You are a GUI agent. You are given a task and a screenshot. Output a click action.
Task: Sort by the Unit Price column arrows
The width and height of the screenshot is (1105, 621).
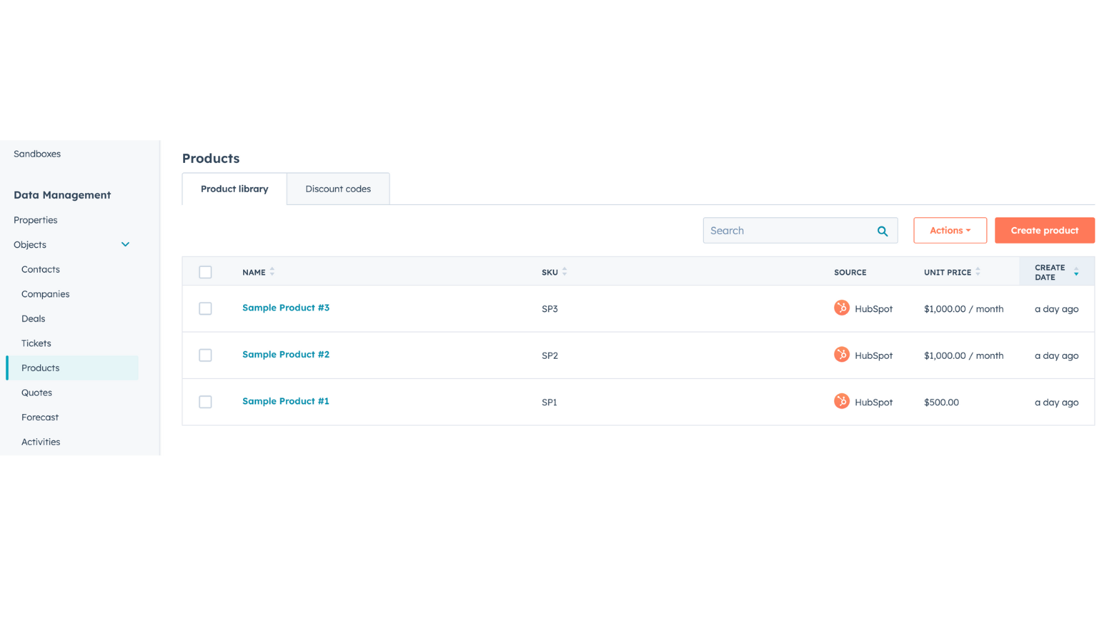(x=977, y=272)
